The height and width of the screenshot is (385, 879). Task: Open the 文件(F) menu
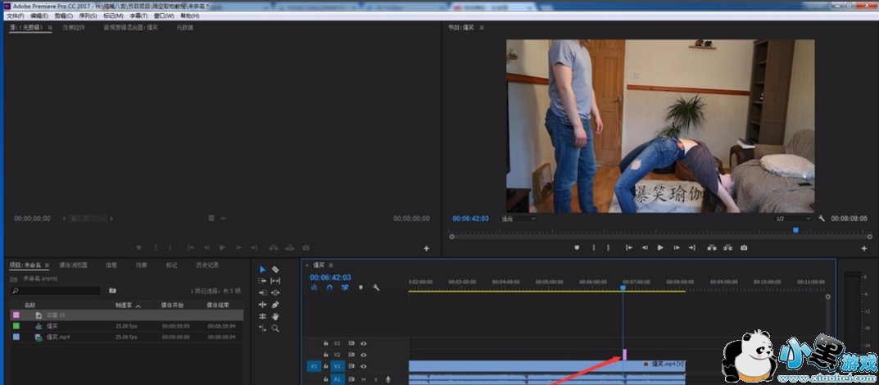coord(15,16)
